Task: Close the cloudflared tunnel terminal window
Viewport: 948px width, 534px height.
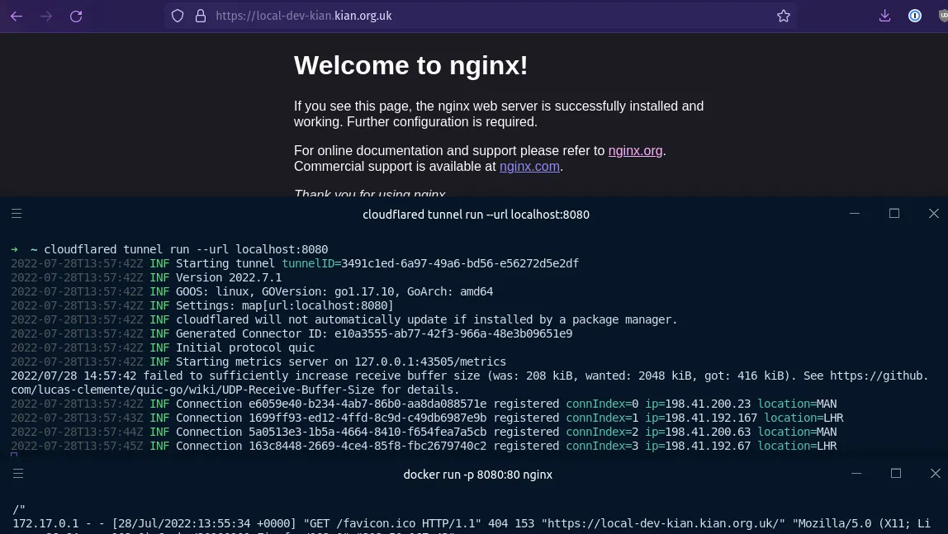Action: 934,213
